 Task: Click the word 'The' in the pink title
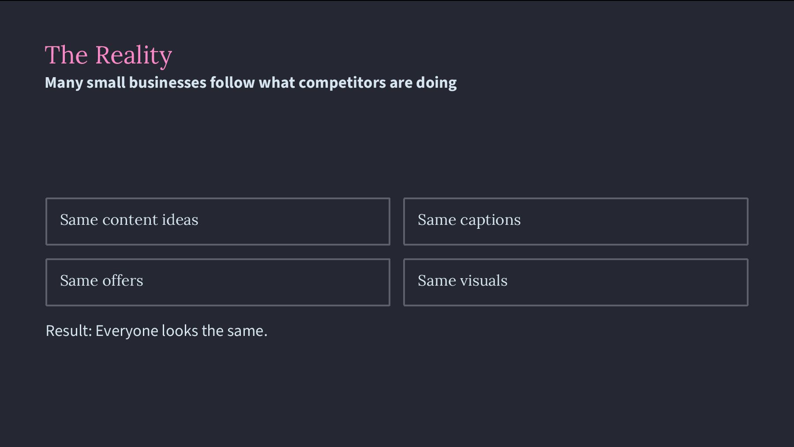click(x=66, y=56)
